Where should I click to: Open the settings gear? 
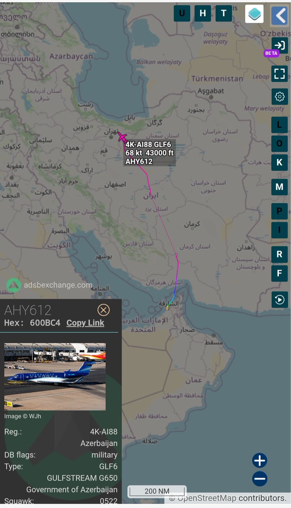[280, 97]
